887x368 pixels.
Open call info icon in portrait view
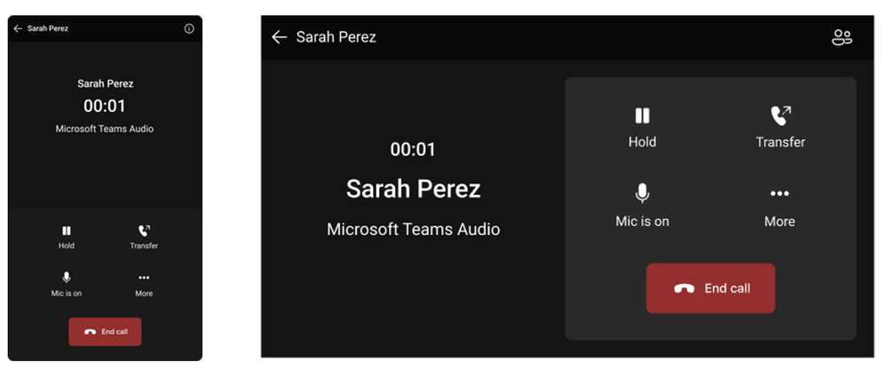tap(189, 28)
